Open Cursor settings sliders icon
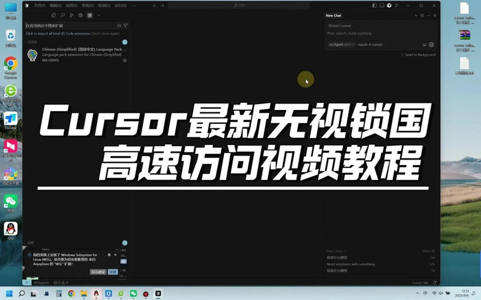481x300 pixels. tap(397, 5)
